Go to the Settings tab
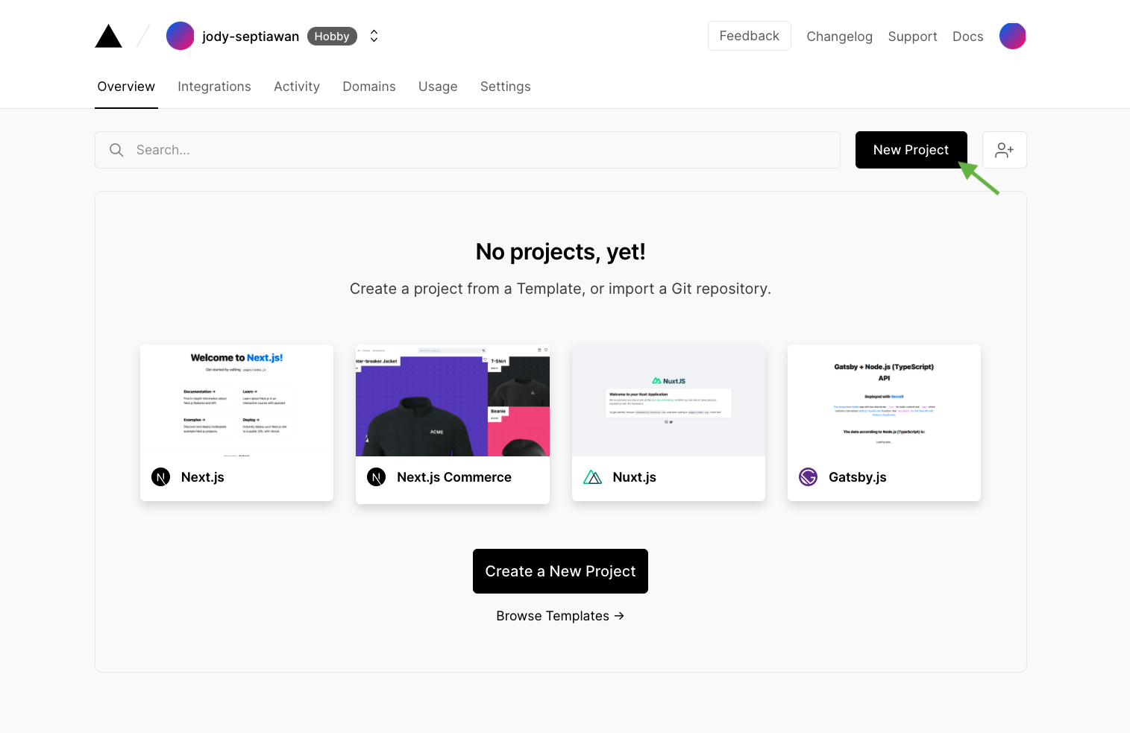This screenshot has height=733, width=1130. [x=506, y=86]
